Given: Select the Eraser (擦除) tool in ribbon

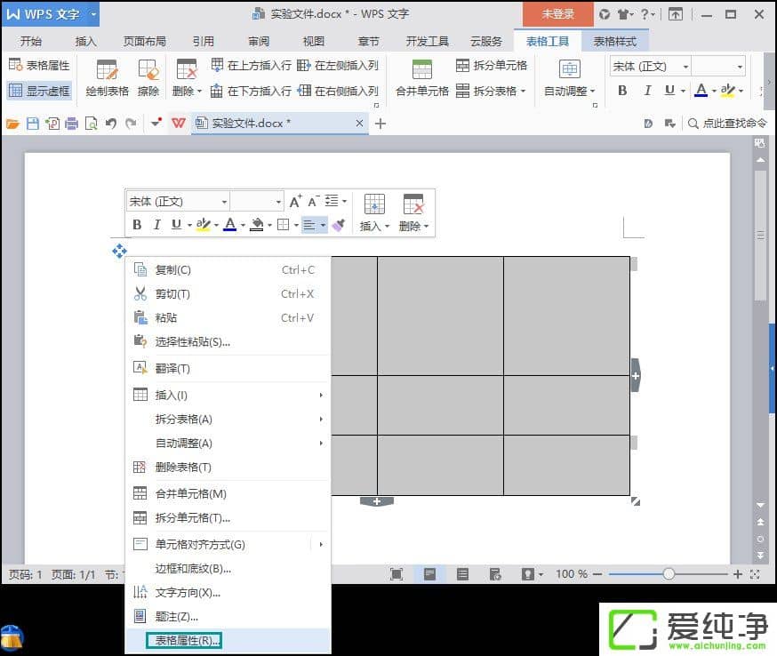Looking at the screenshot, I should (148, 77).
